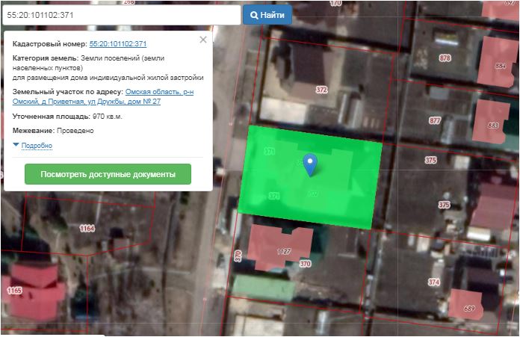Click the red building numbered 883
Viewport: 520px width, 337px height.
(x=492, y=121)
